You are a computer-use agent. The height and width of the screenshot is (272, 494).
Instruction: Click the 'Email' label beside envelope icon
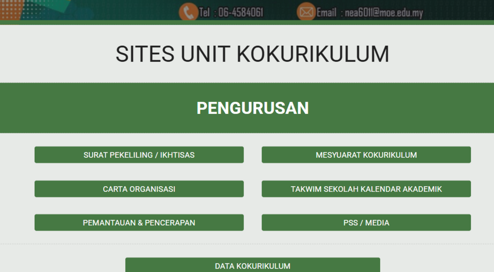(327, 13)
